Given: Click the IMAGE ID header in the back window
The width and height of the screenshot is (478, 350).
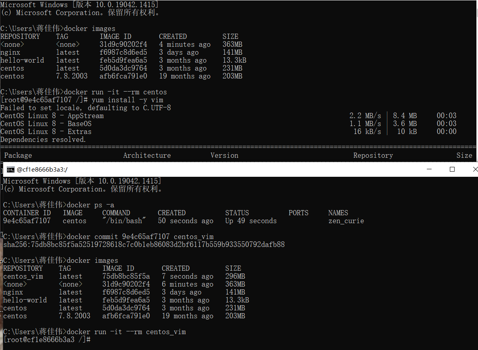Looking at the screenshot, I should click(x=115, y=36).
